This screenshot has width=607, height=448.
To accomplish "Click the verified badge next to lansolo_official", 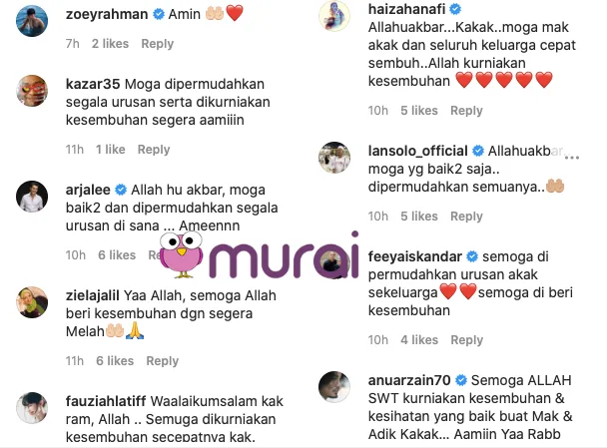I will point(478,151).
